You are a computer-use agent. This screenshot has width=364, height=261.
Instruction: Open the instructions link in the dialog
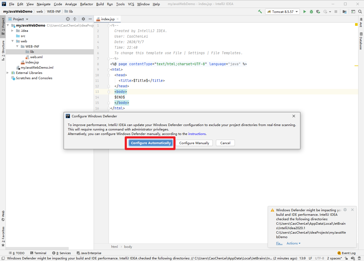[x=197, y=134]
